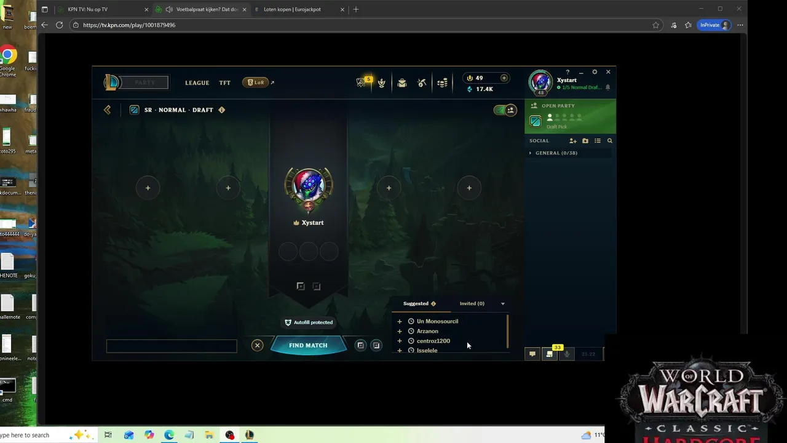Open the League client settings gear
Viewport: 787px width, 443px height.
(x=595, y=72)
